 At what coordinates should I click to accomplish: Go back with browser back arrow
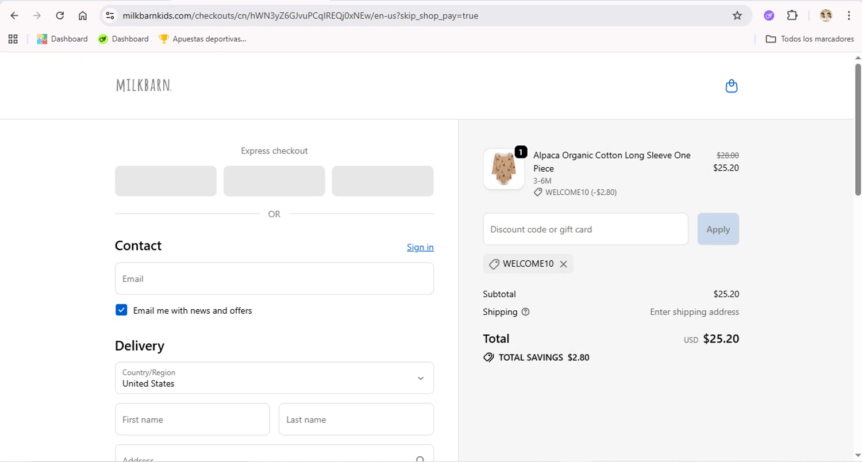click(14, 16)
